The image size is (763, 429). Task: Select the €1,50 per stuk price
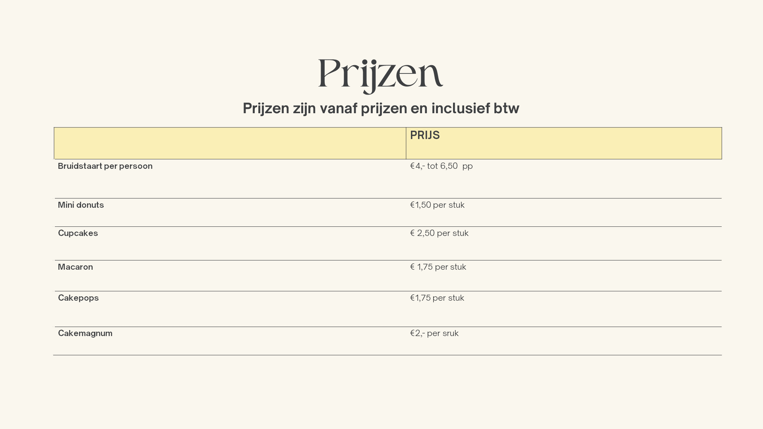pos(437,205)
